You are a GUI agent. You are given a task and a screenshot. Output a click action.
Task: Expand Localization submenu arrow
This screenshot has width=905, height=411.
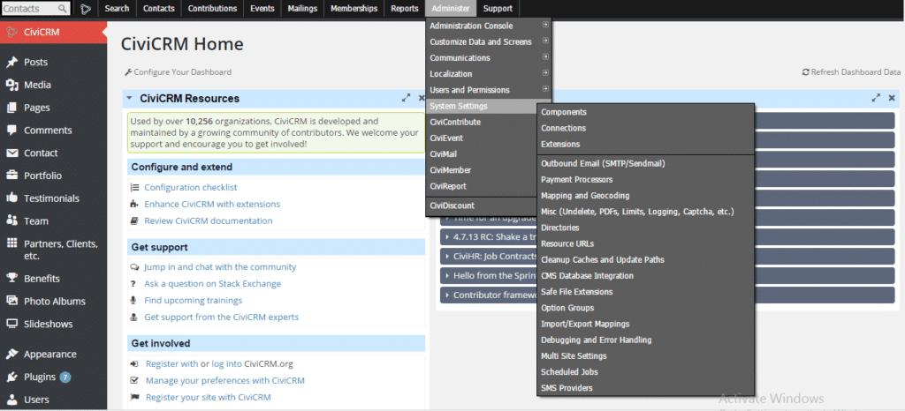click(545, 73)
